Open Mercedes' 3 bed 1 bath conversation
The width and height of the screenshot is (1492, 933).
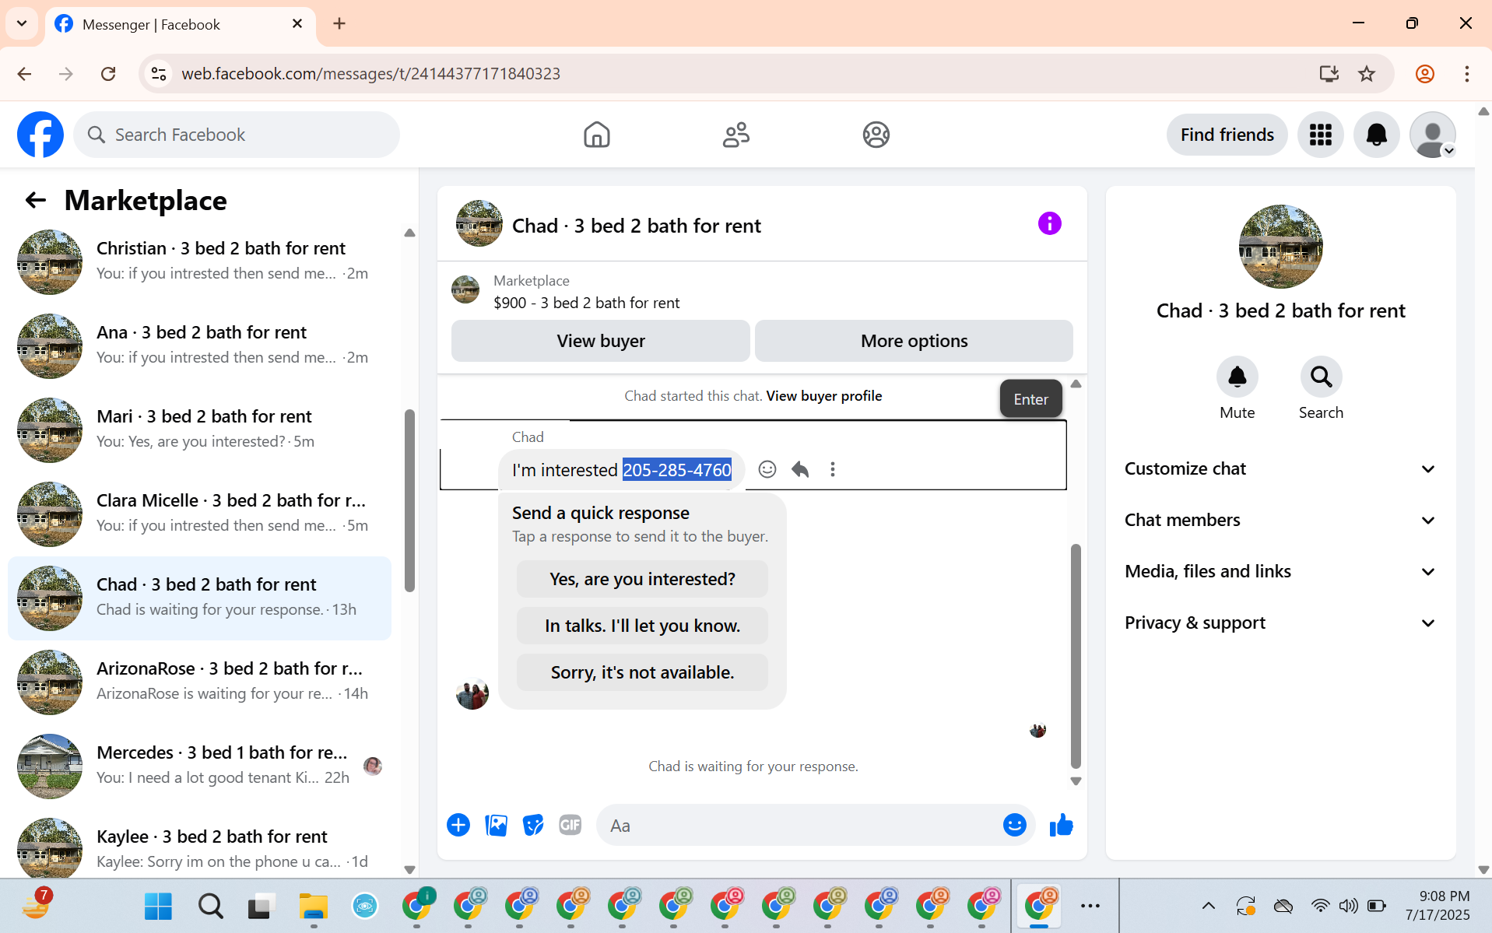199,766
